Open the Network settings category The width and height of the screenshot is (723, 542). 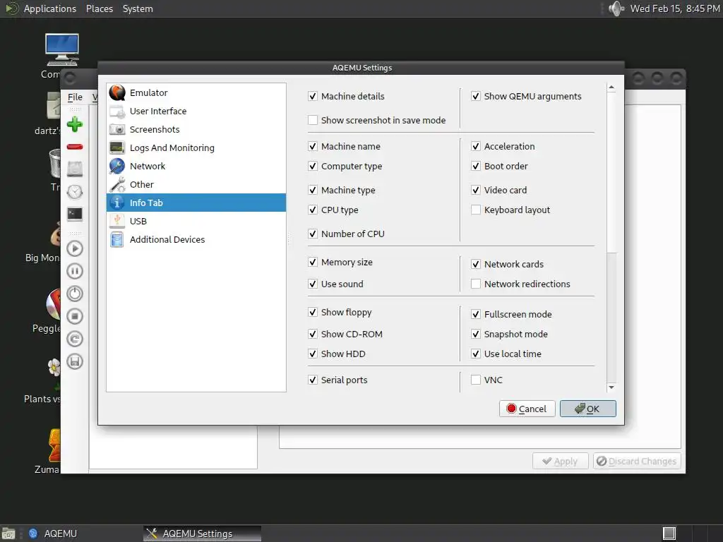[196, 167]
